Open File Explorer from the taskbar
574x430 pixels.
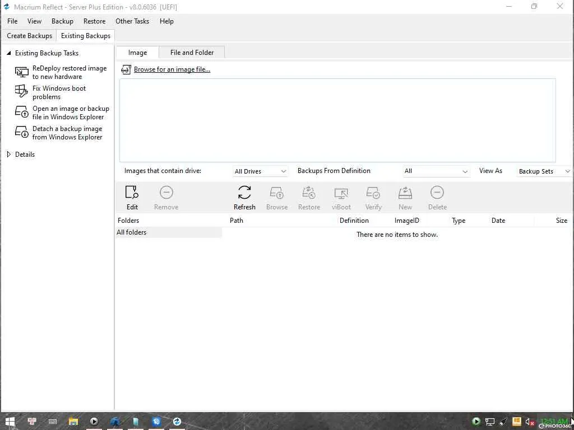73,422
